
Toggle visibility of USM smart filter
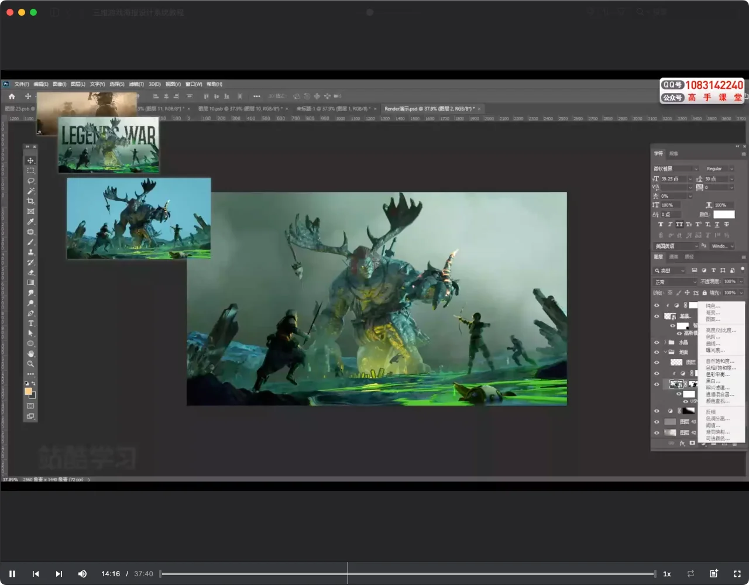685,402
